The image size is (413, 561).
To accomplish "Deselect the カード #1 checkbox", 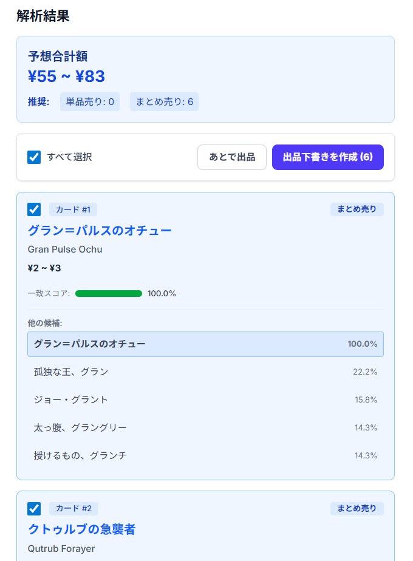I will tap(34, 209).
